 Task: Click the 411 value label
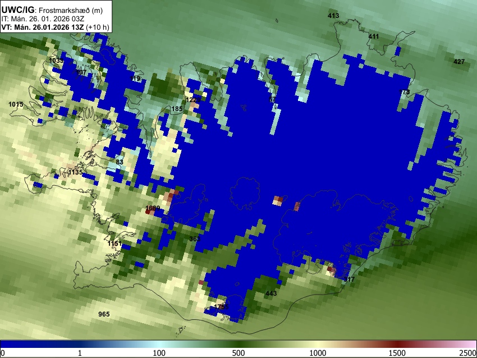click(374, 36)
